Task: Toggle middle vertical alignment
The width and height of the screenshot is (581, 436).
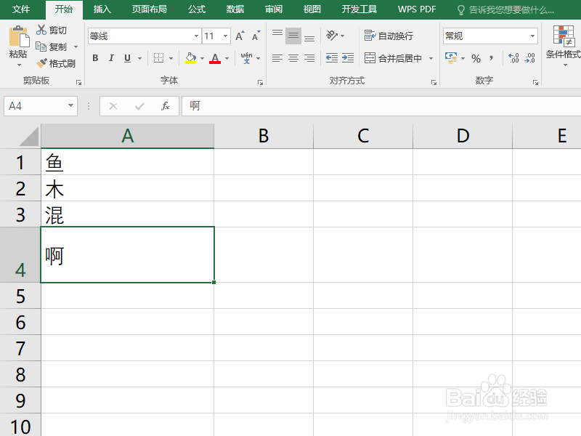Action: point(293,36)
